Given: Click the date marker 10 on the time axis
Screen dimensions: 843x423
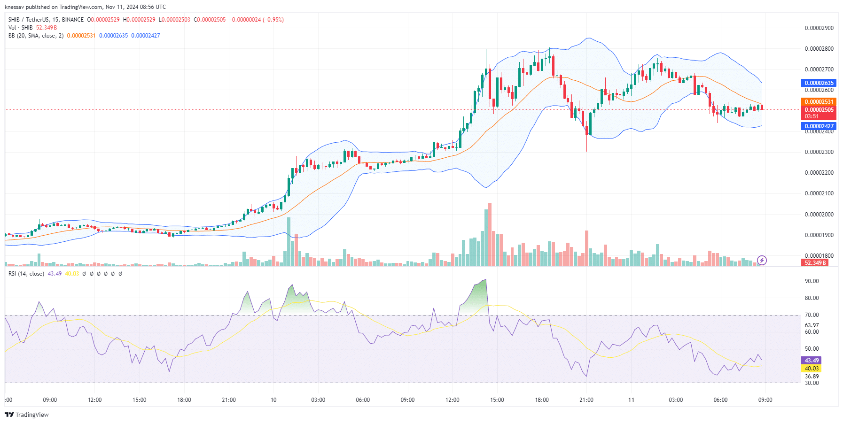Looking at the screenshot, I should 273,400.
